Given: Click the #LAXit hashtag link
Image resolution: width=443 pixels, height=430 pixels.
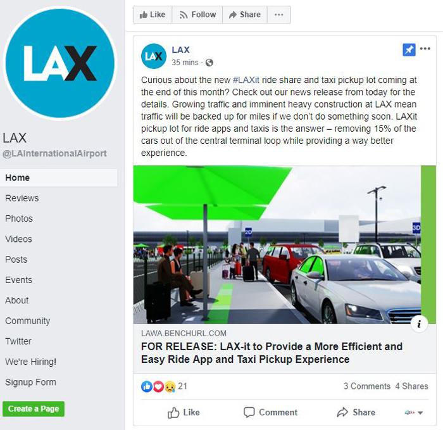Looking at the screenshot, I should 246,80.
